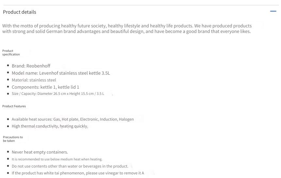Click the Precautions to be taken label
Screen dimensions: 281x178
pyautogui.click(x=13, y=139)
